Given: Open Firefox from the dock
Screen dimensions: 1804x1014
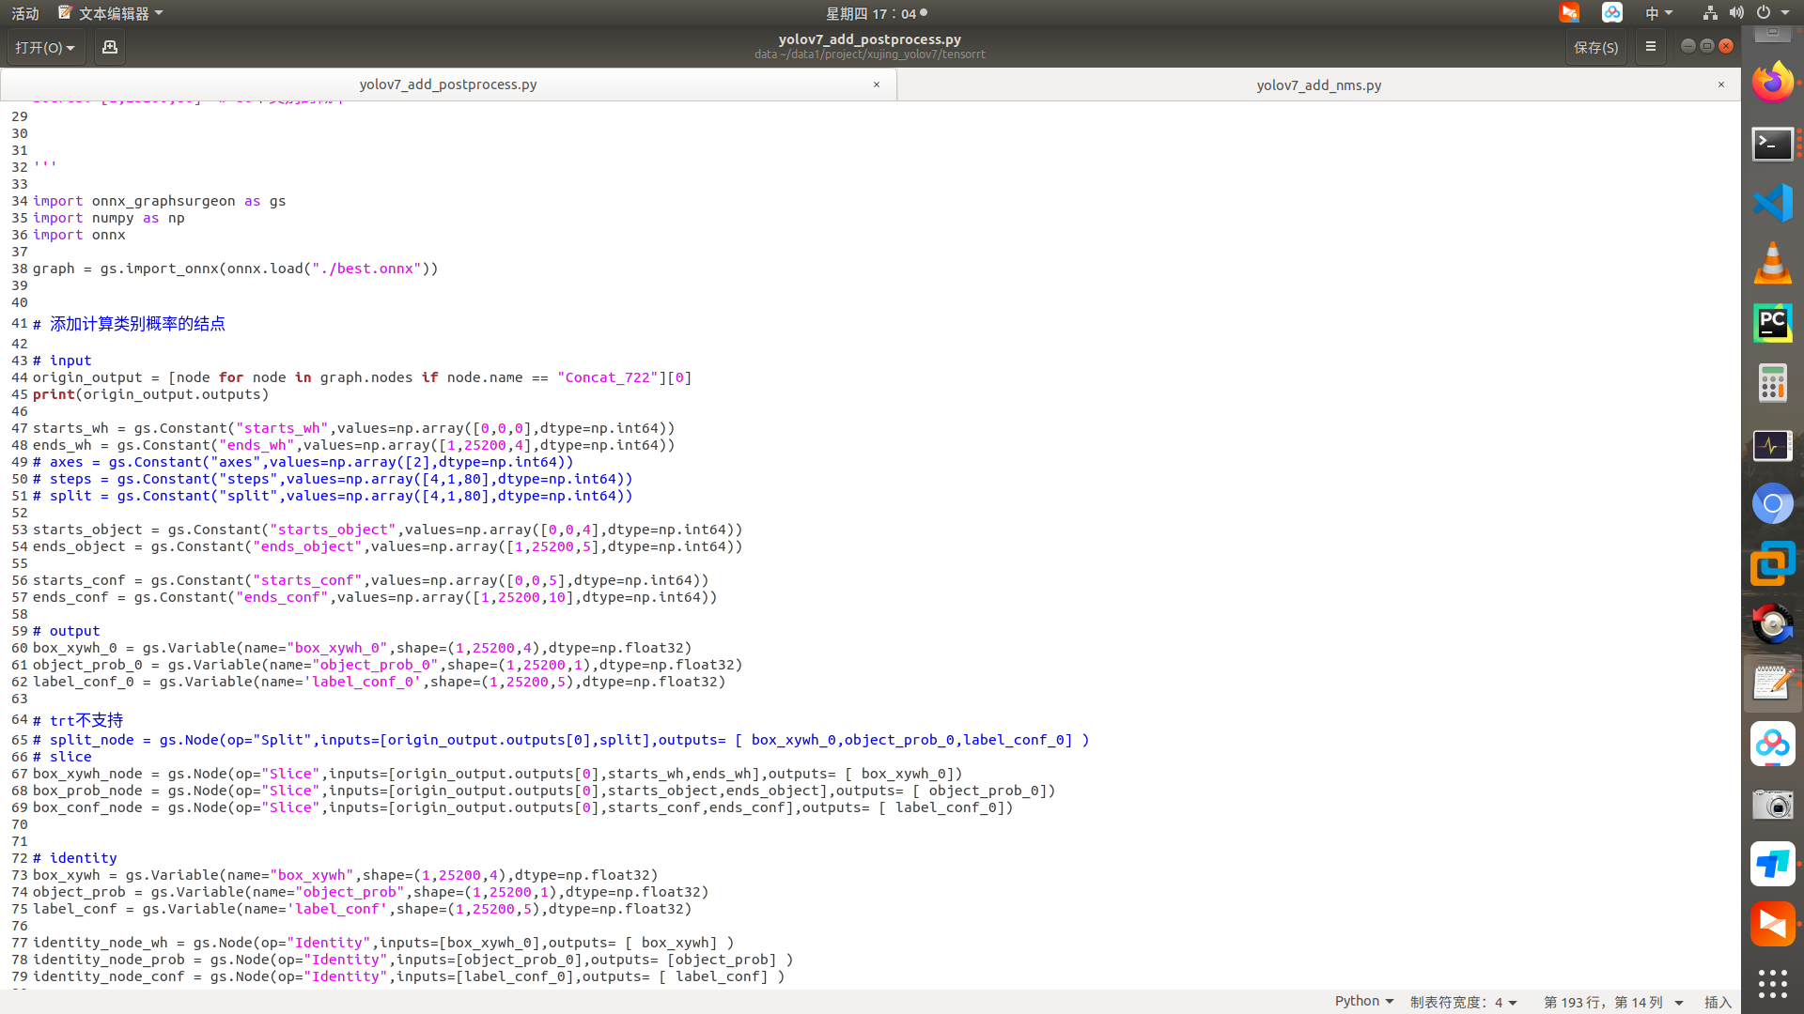Looking at the screenshot, I should tap(1773, 82).
